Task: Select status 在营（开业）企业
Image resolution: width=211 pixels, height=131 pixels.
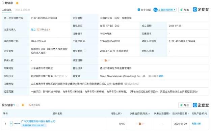Action: [109, 26]
